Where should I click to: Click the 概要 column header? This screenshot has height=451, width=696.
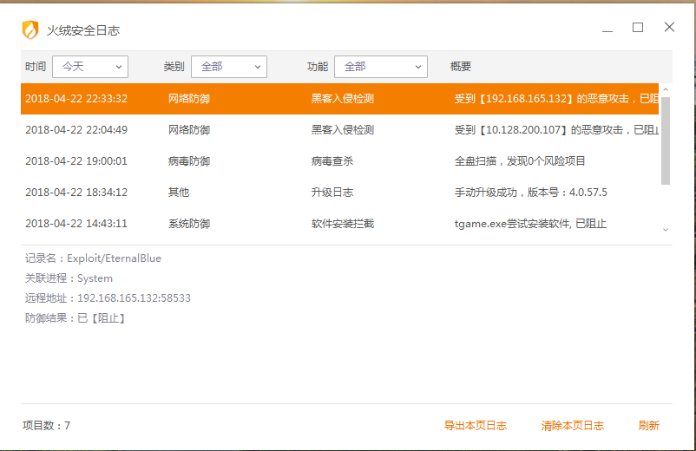[461, 67]
